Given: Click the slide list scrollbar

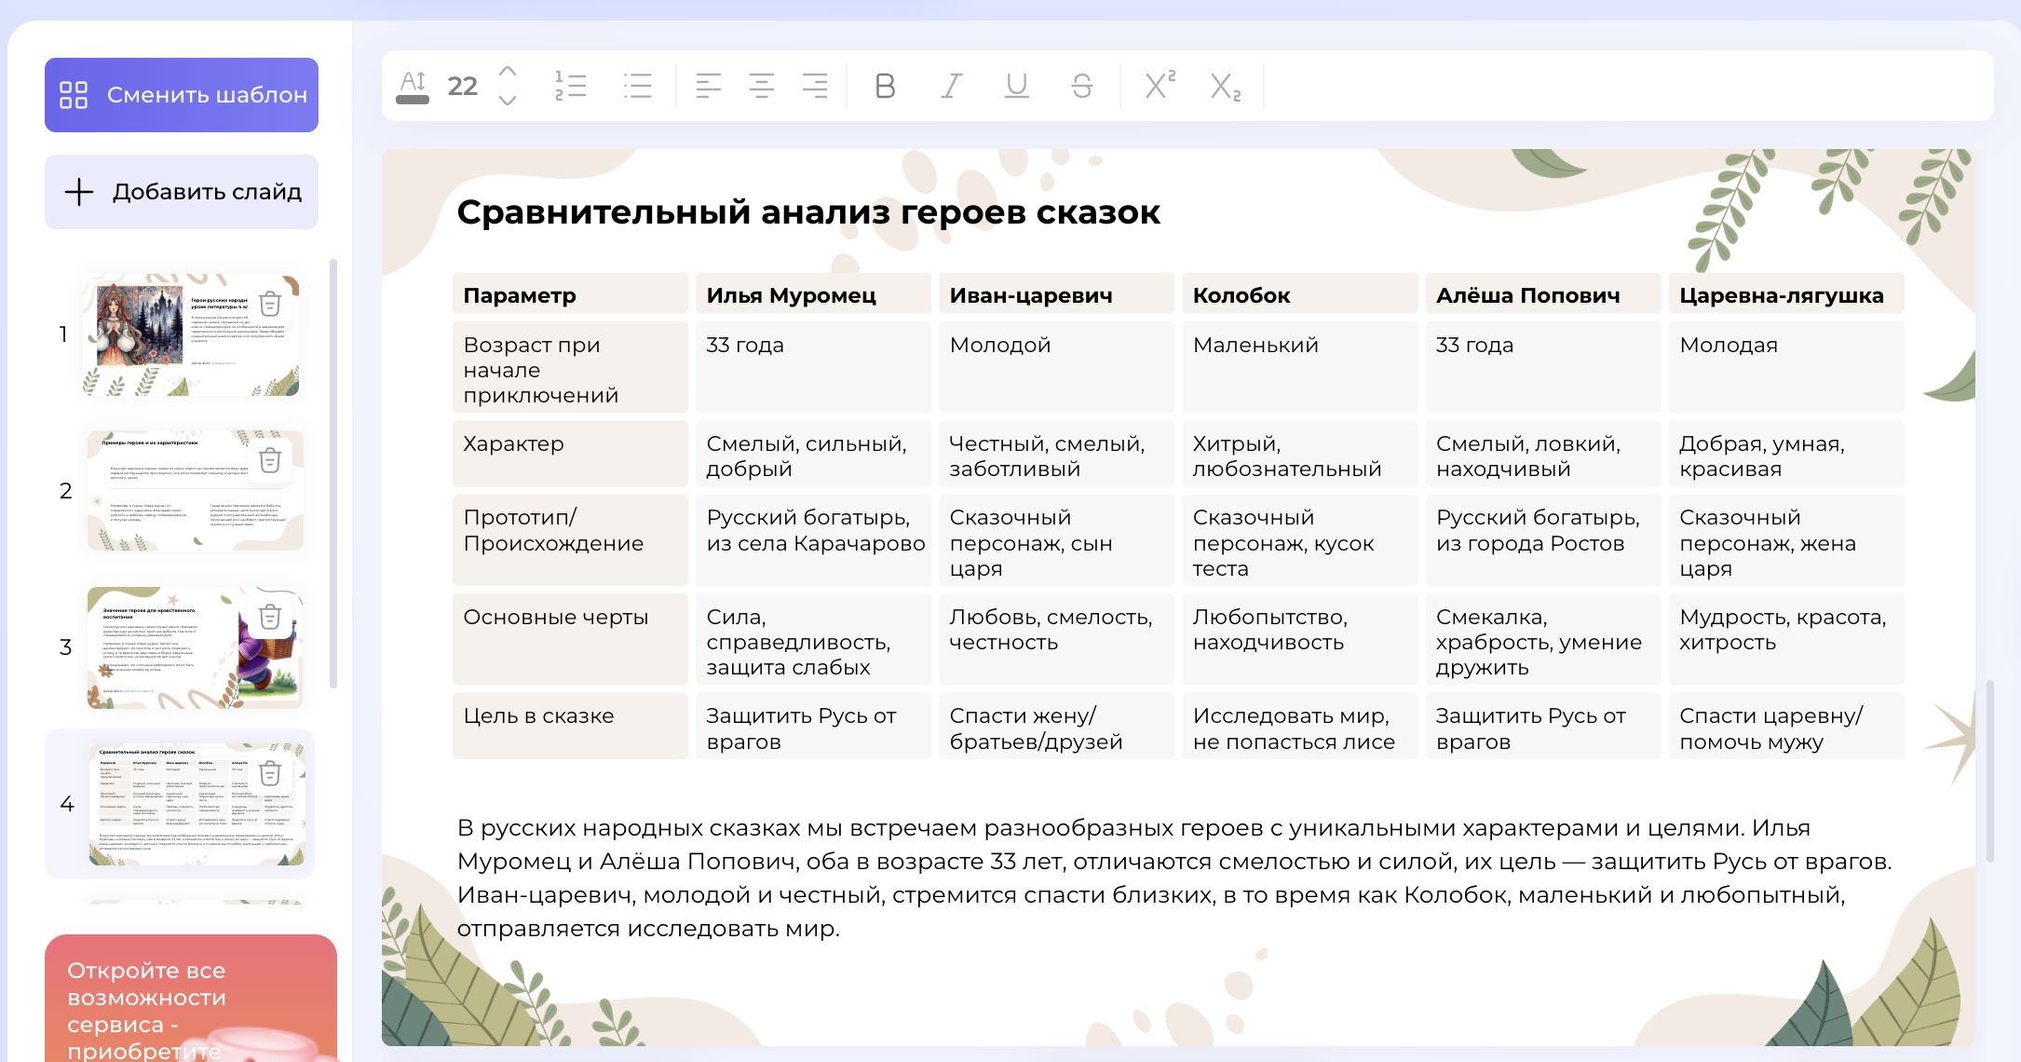Looking at the screenshot, I should coord(333,475).
